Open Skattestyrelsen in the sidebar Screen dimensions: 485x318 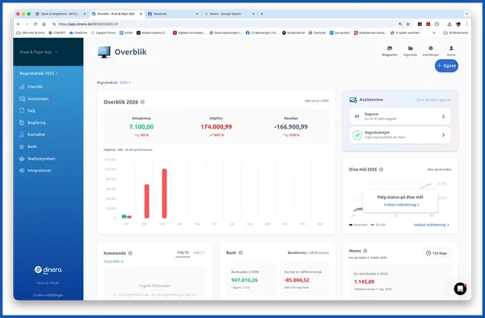point(37,159)
